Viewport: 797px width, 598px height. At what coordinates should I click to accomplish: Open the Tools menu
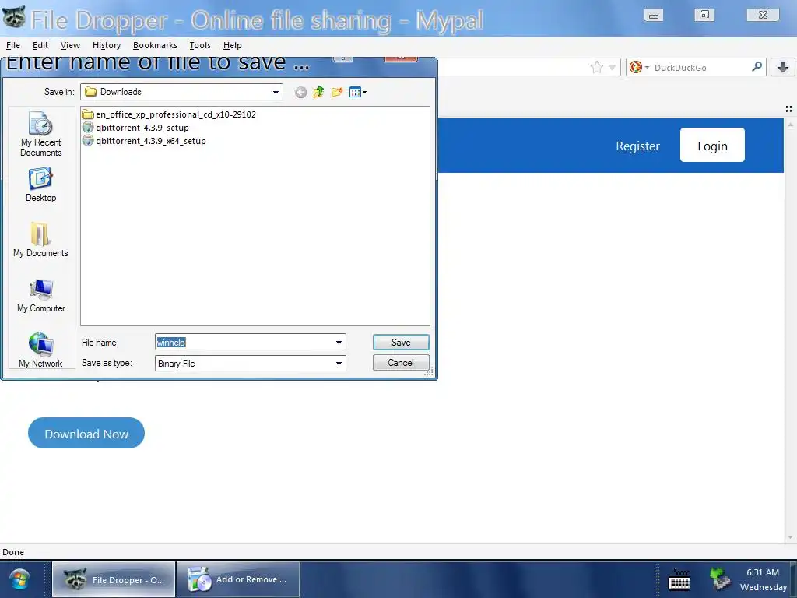tap(200, 45)
